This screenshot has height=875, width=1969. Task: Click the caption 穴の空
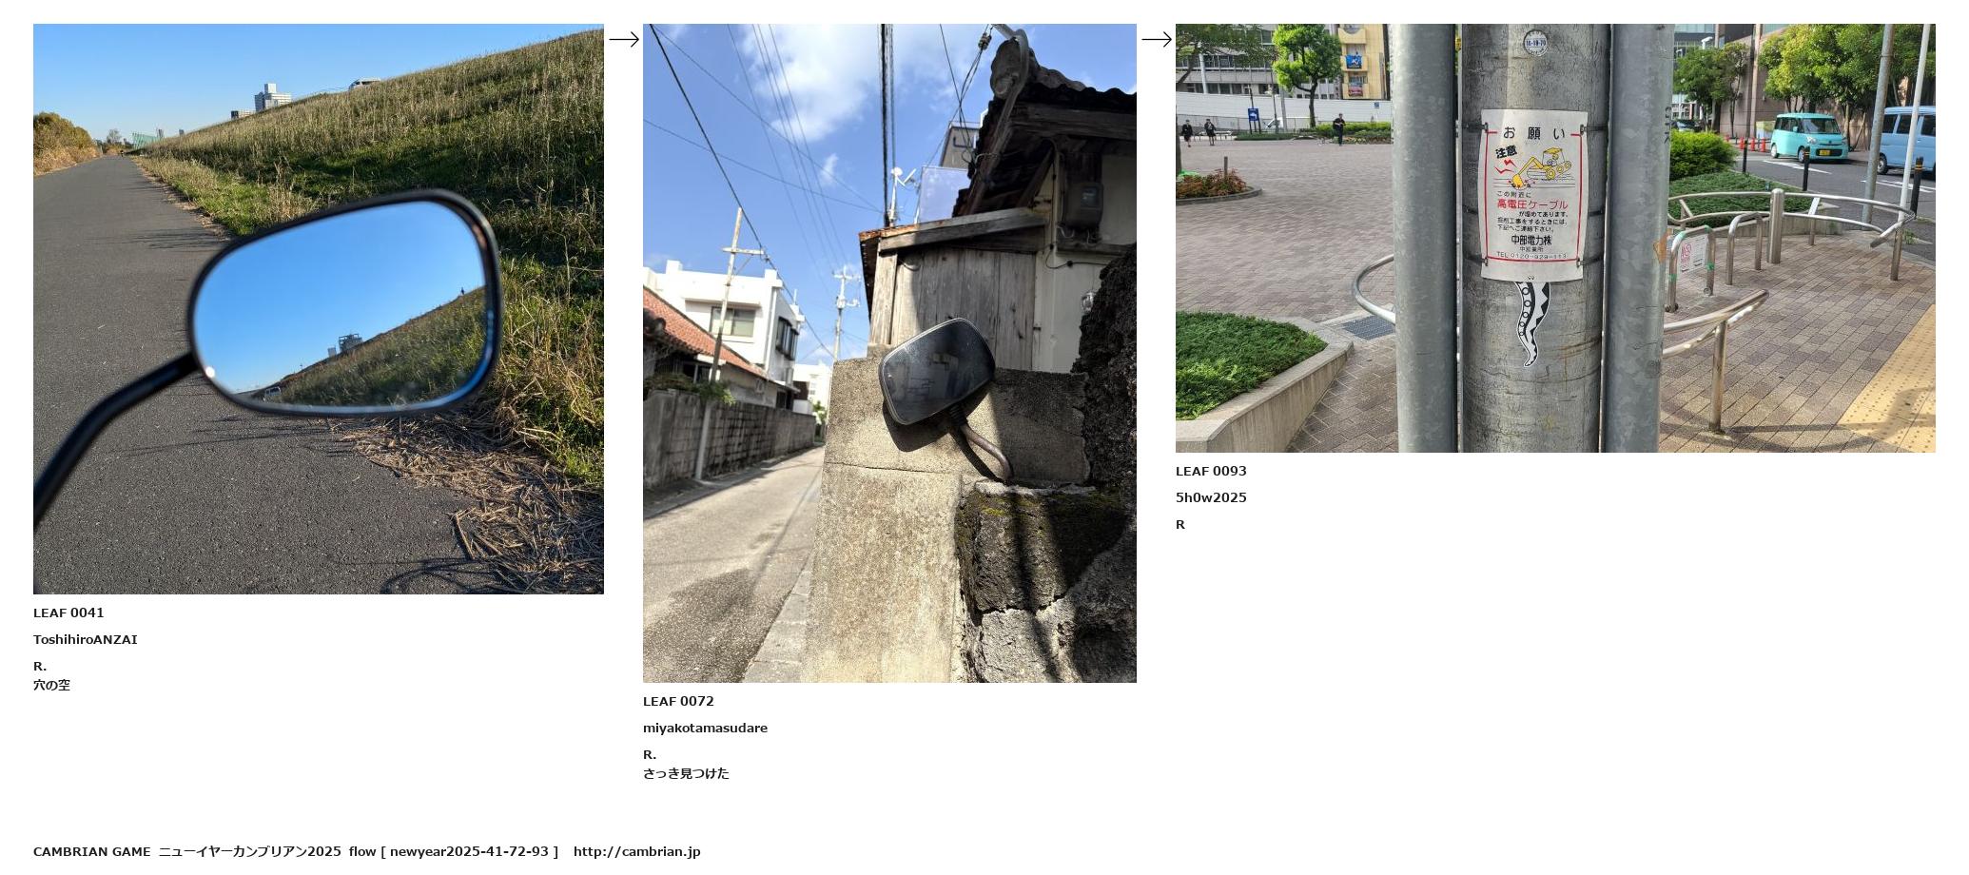click(x=51, y=686)
